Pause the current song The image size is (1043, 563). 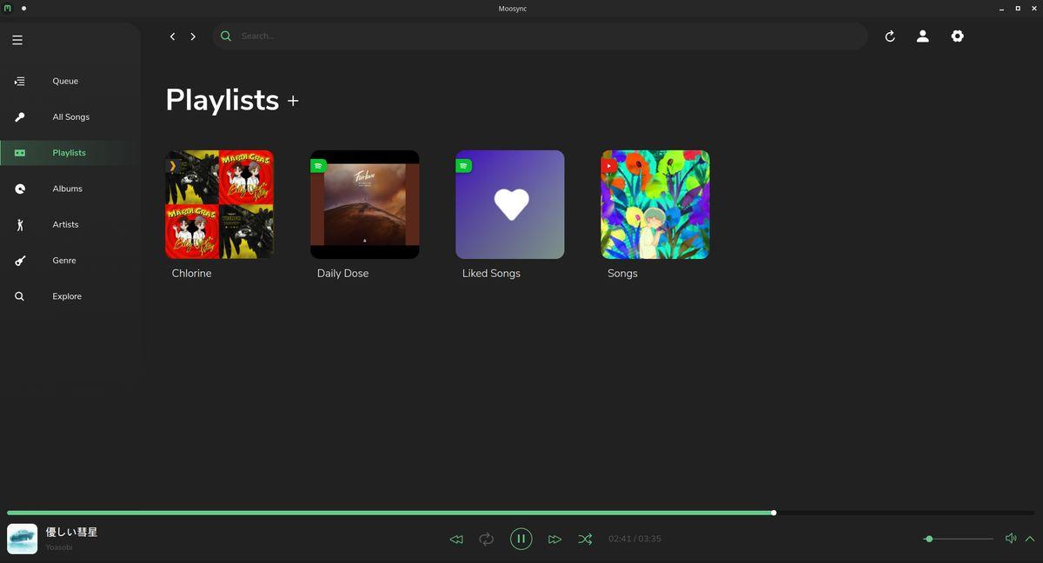[x=521, y=539]
